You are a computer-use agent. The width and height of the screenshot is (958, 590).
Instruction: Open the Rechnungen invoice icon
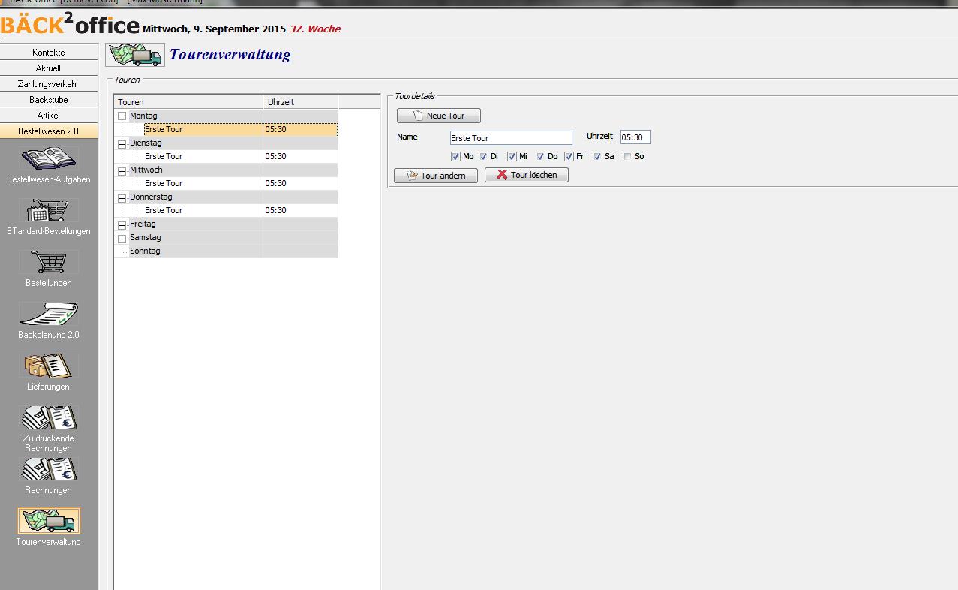pos(49,470)
